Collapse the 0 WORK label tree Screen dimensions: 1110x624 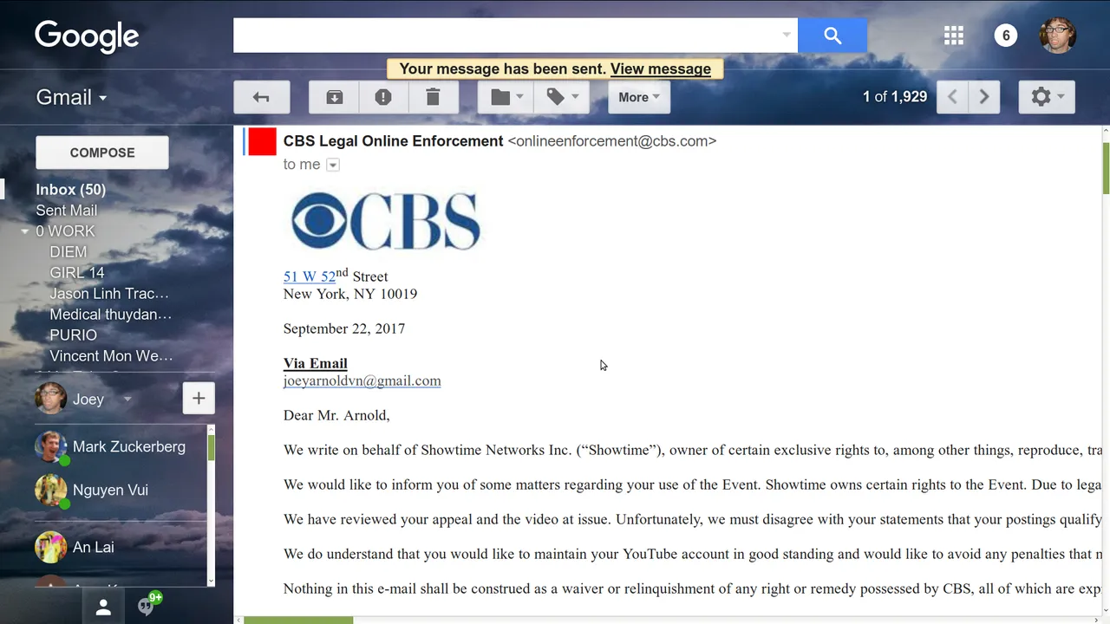pyautogui.click(x=25, y=231)
